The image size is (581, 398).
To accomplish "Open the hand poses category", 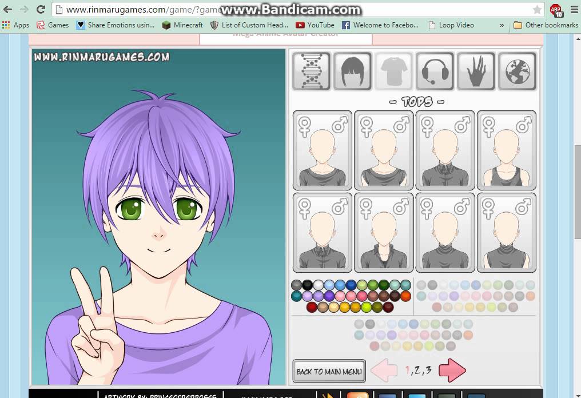I will coord(476,71).
